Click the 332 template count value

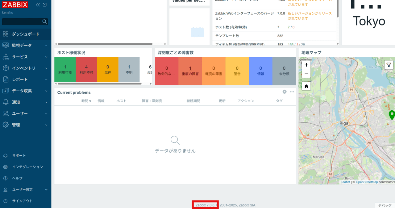280,36
